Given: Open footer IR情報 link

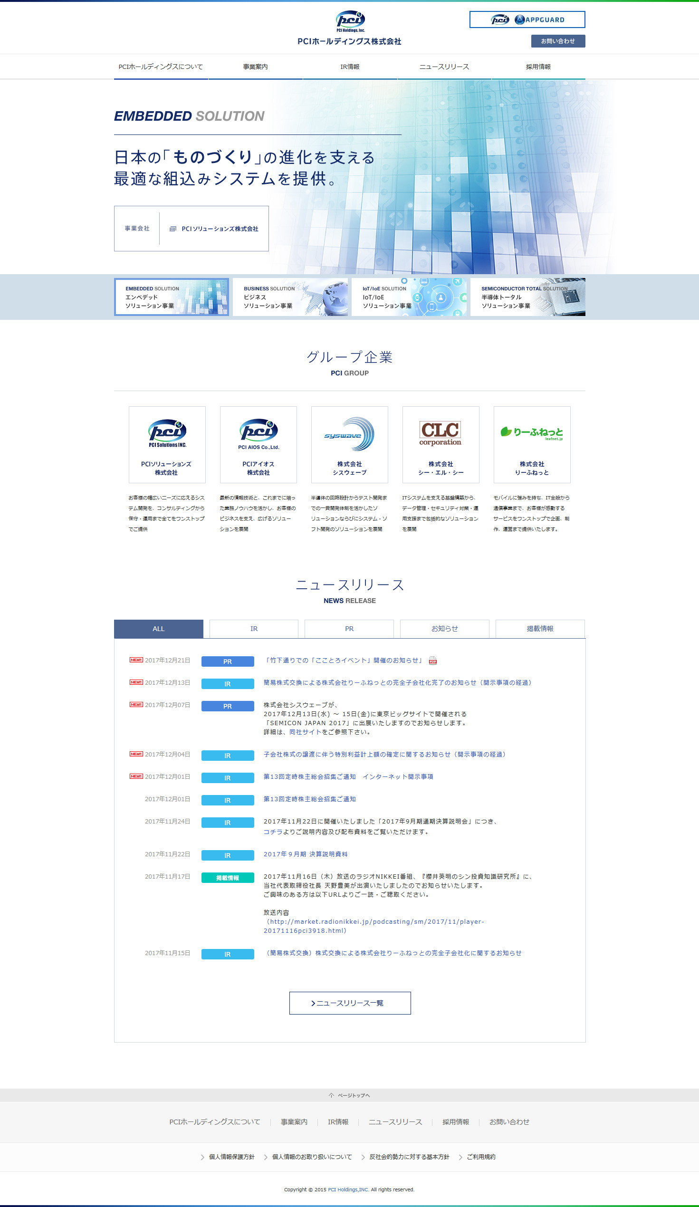Looking at the screenshot, I should [338, 1122].
